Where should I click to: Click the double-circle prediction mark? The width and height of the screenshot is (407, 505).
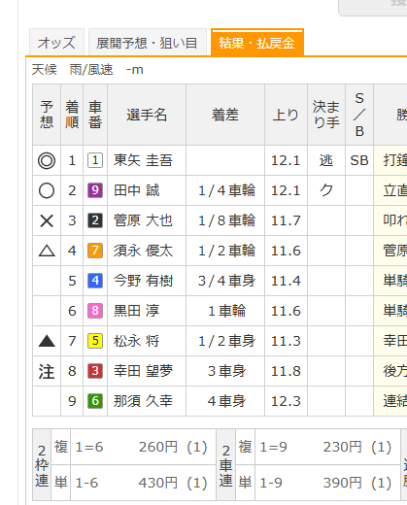point(47,160)
